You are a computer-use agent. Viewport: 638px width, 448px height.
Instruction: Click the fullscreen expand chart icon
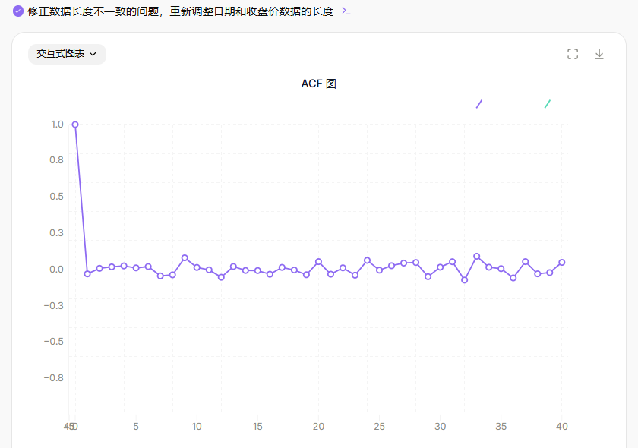pyautogui.click(x=573, y=54)
